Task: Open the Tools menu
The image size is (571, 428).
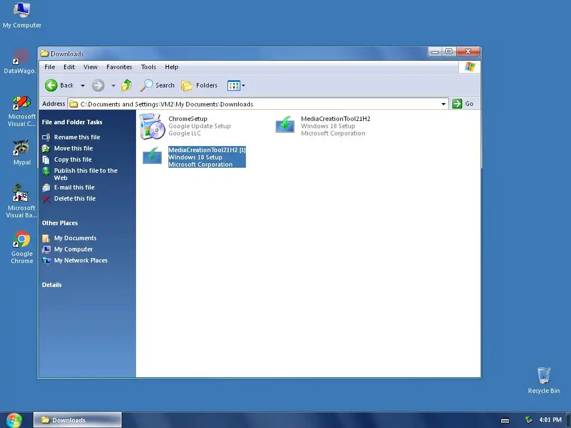Action: (148, 67)
